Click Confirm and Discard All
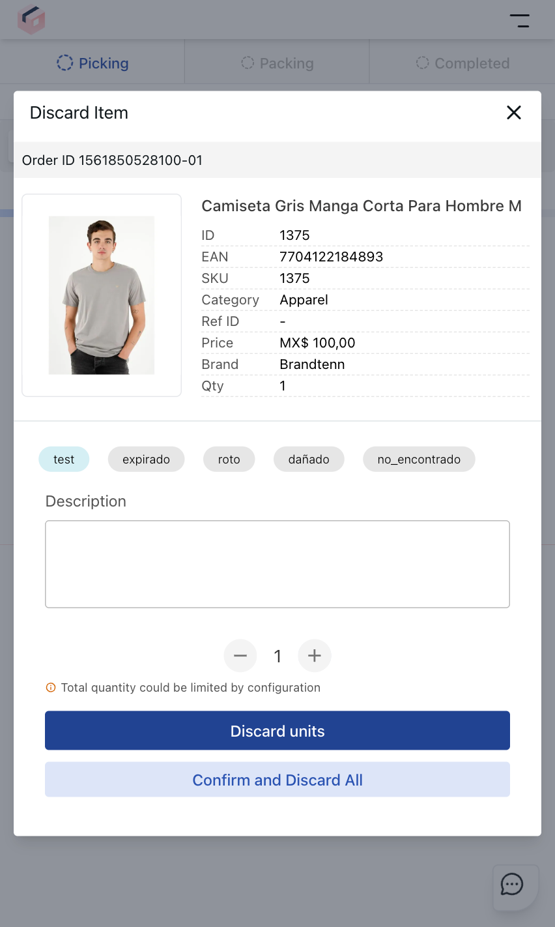Viewport: 555px width, 927px height. (x=277, y=780)
